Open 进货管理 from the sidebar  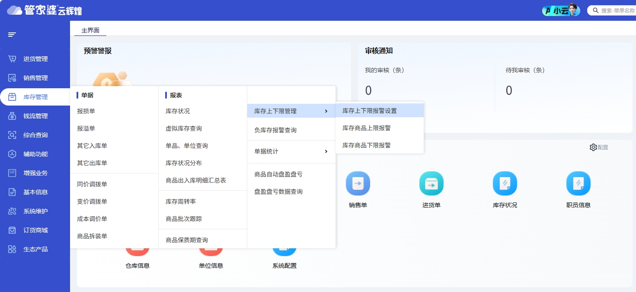35,59
